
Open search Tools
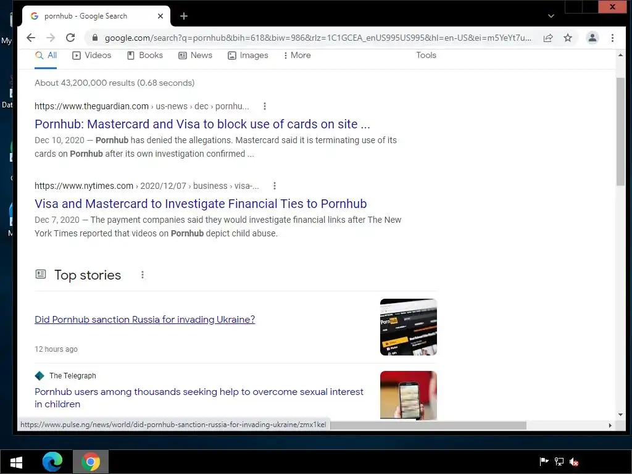(426, 55)
